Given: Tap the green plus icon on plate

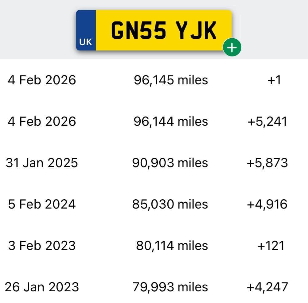Looking at the screenshot, I should point(232,47).
